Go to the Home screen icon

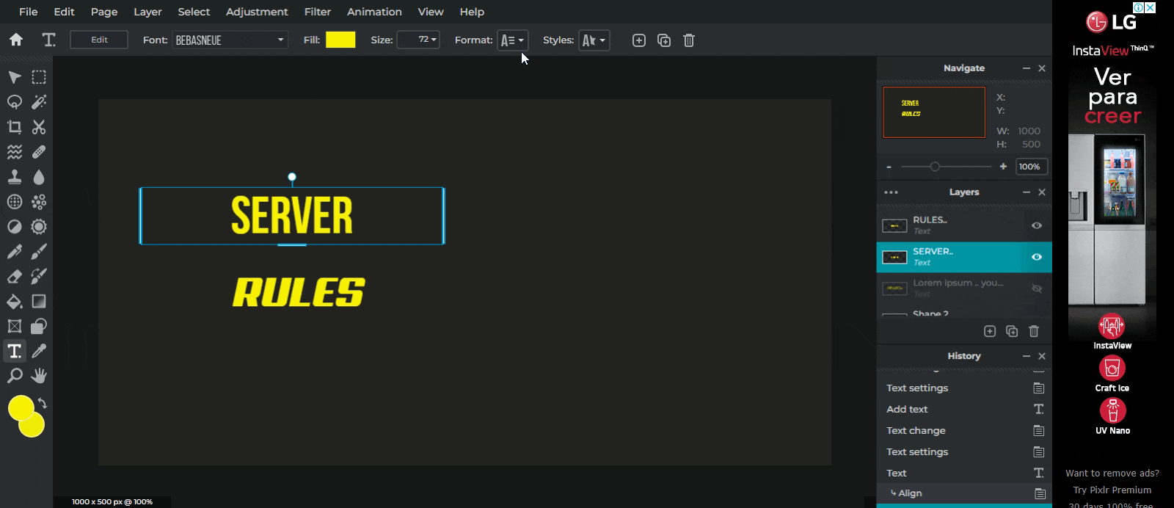pyautogui.click(x=15, y=40)
